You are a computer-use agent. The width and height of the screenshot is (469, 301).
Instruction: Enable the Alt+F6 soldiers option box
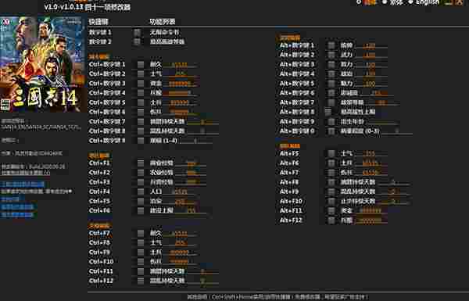(x=331, y=163)
